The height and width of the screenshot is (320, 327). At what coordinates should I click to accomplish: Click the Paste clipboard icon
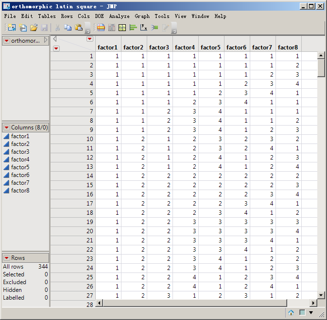point(79,28)
